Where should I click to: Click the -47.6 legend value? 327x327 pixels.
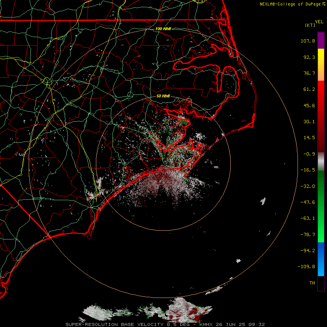coord(308,202)
